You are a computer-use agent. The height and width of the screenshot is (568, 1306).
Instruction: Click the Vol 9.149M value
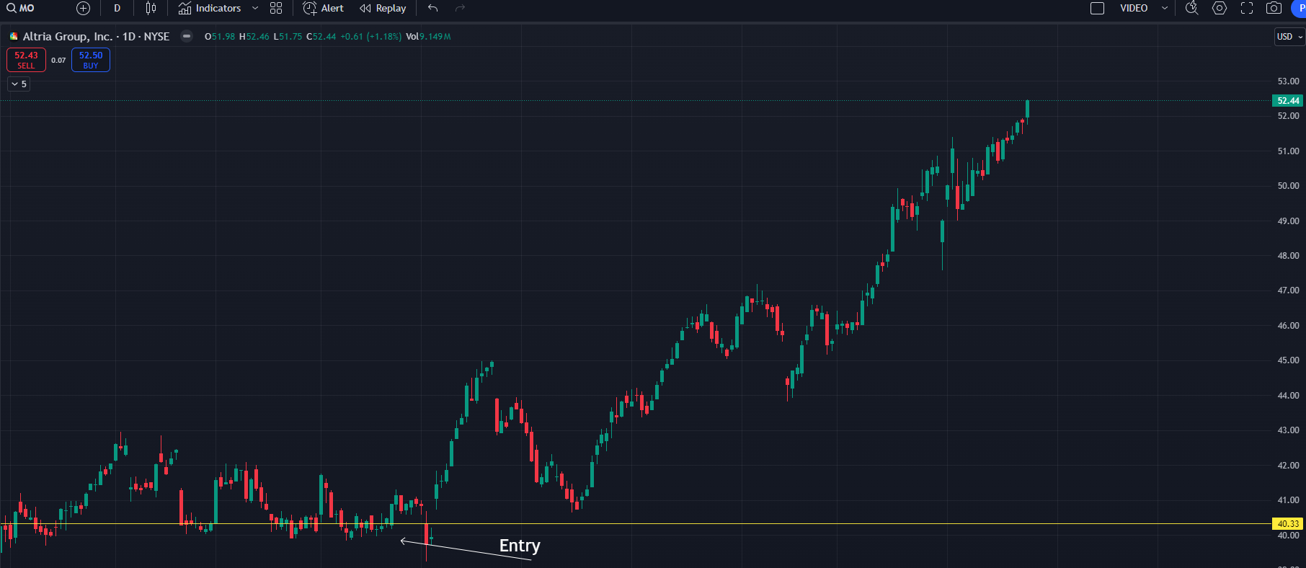pyautogui.click(x=428, y=37)
